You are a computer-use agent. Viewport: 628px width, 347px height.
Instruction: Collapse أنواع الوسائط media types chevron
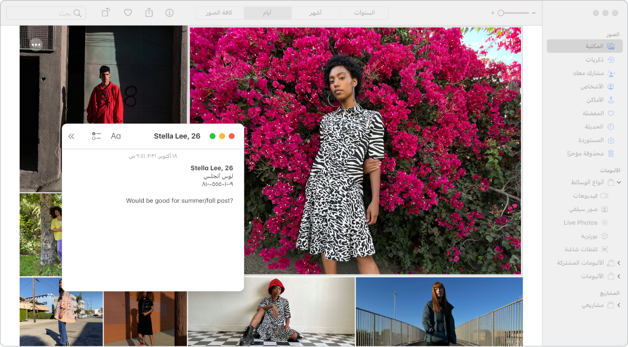tap(619, 183)
